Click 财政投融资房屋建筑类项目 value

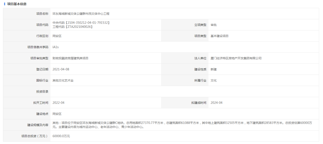[71, 58]
